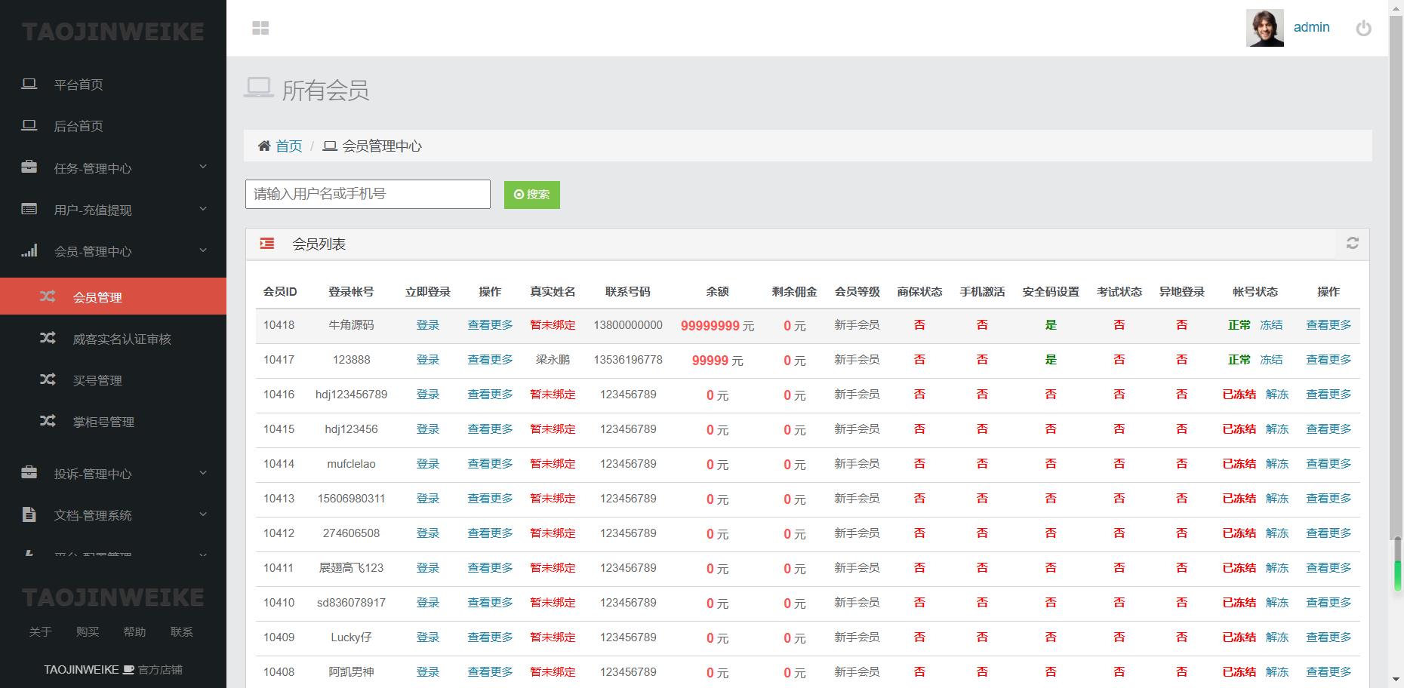Open the admin avatar picture
The height and width of the screenshot is (688, 1404).
click(x=1264, y=28)
